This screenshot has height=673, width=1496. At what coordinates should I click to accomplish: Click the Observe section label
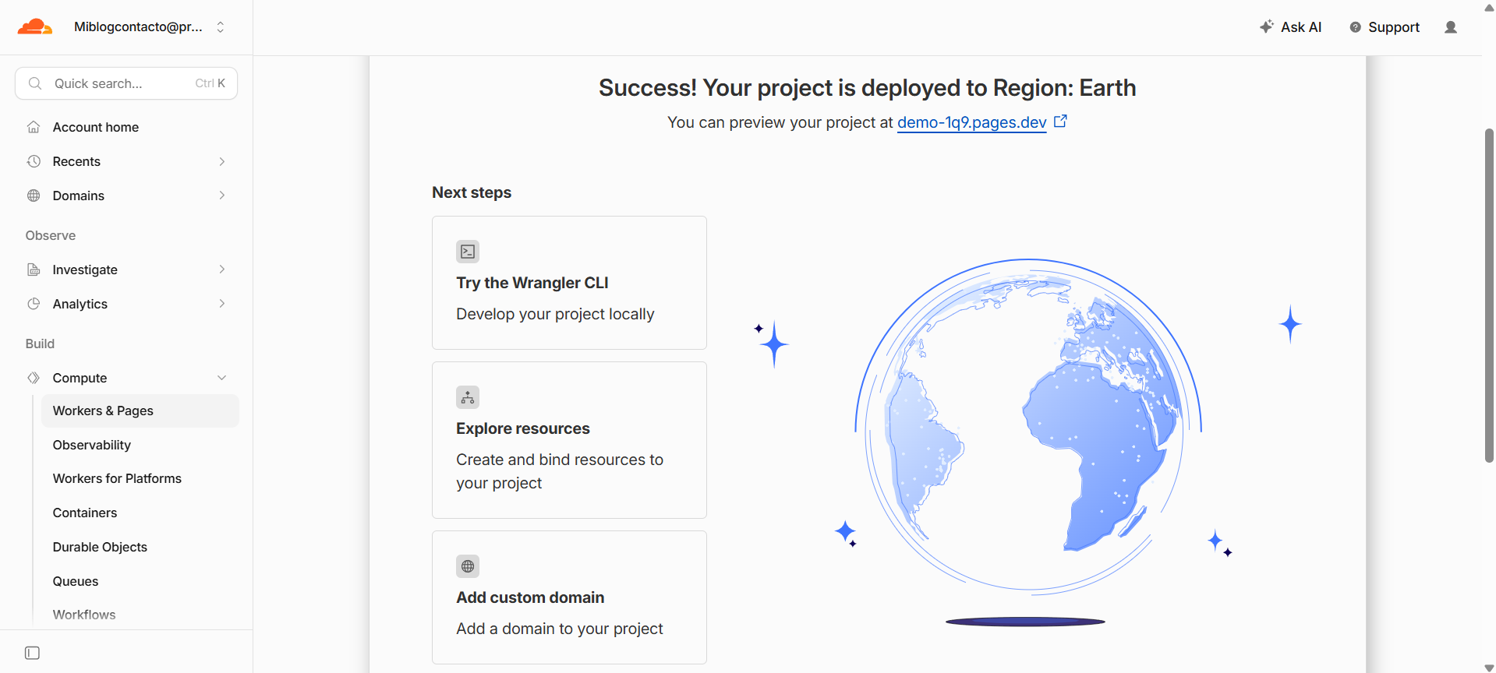51,235
